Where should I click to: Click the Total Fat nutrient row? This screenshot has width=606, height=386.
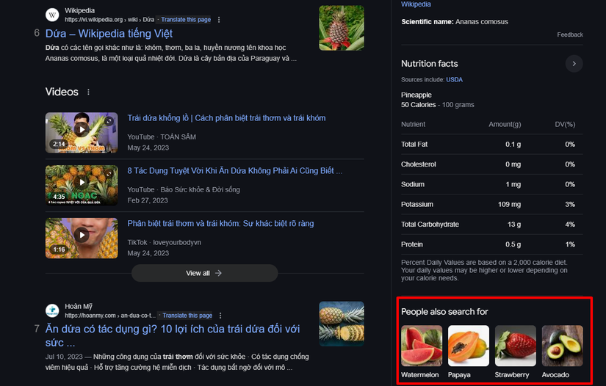point(492,145)
